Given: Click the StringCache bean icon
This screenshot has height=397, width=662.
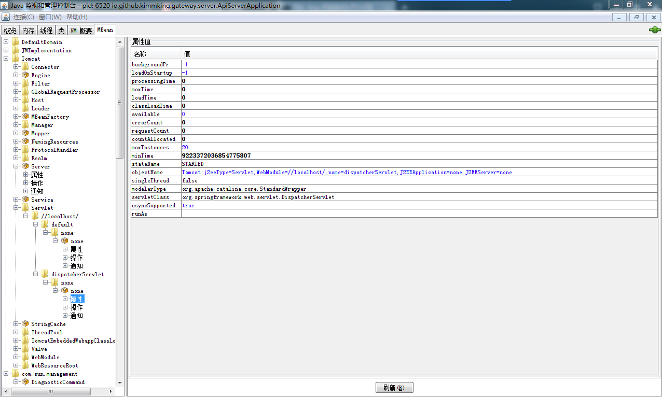Looking at the screenshot, I should (25, 324).
